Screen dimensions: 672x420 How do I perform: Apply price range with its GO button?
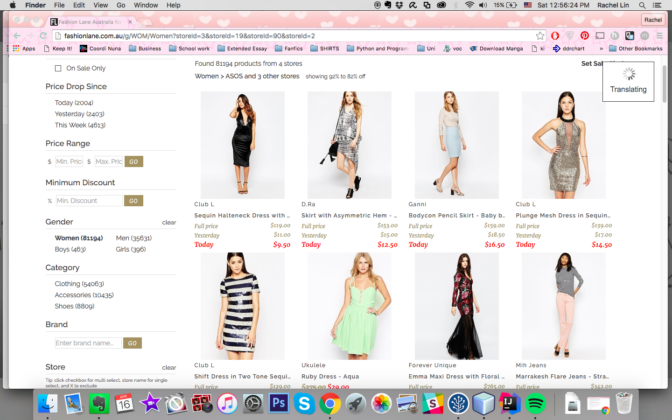tap(133, 161)
